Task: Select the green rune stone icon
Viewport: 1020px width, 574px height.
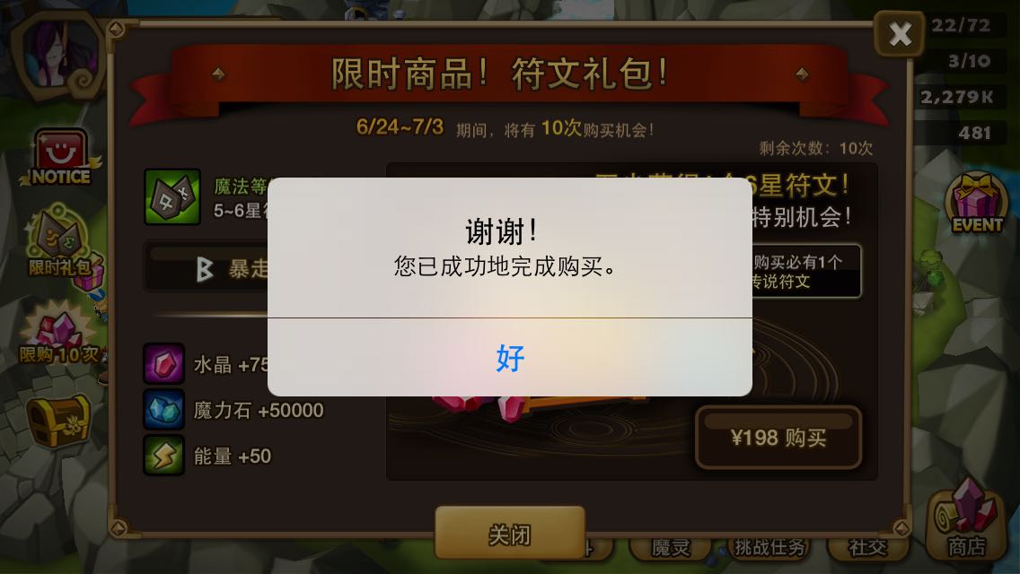Action: [171, 197]
